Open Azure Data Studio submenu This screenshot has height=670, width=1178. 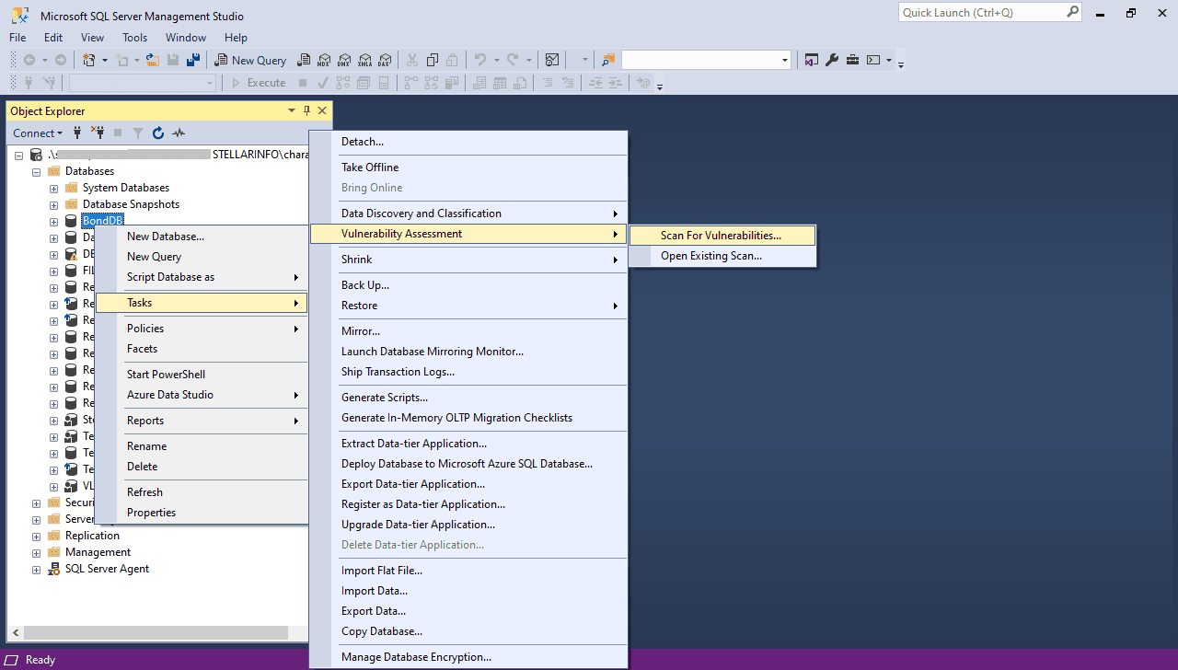click(202, 395)
